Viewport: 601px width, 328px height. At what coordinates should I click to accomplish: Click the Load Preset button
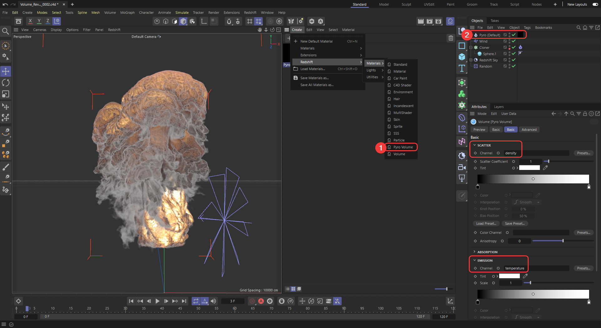pos(486,223)
